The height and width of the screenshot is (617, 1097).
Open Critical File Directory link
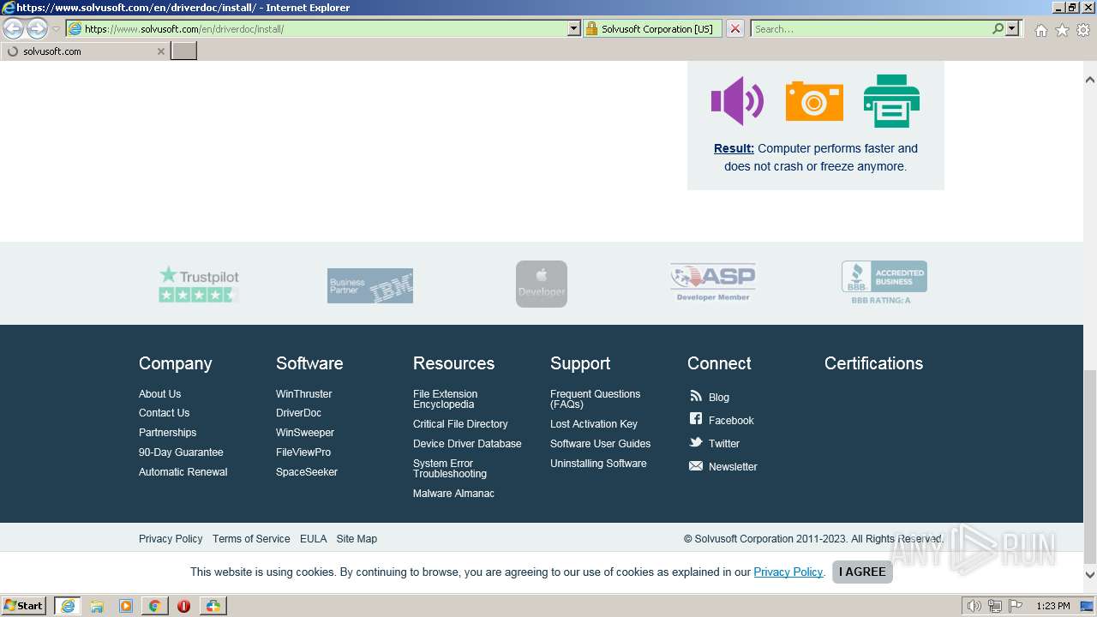(460, 424)
